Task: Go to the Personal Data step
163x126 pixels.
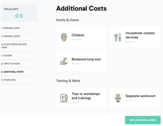Action: tap(10, 28)
